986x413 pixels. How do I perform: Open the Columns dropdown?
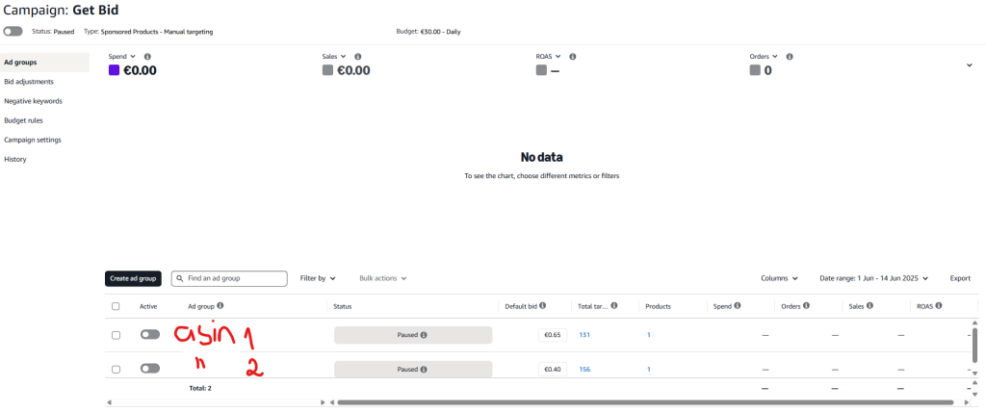(x=779, y=278)
